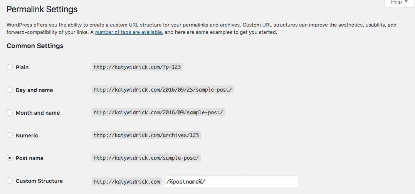
Task: Click the Post name sample-post URL
Action: tap(146, 158)
